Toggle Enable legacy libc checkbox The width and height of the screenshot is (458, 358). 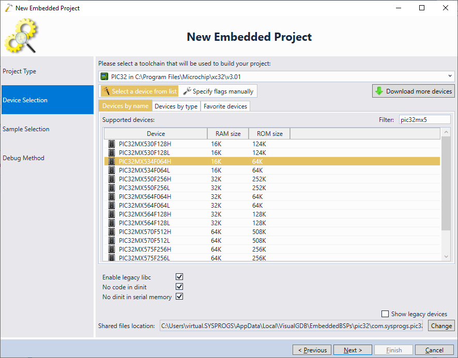tap(179, 277)
